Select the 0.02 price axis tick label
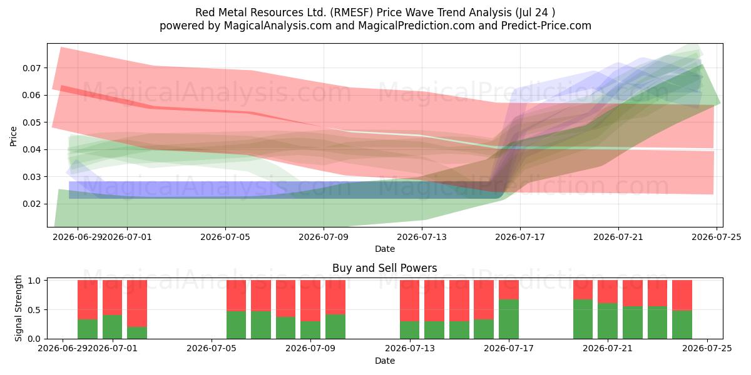751x375 pixels. tap(33, 204)
